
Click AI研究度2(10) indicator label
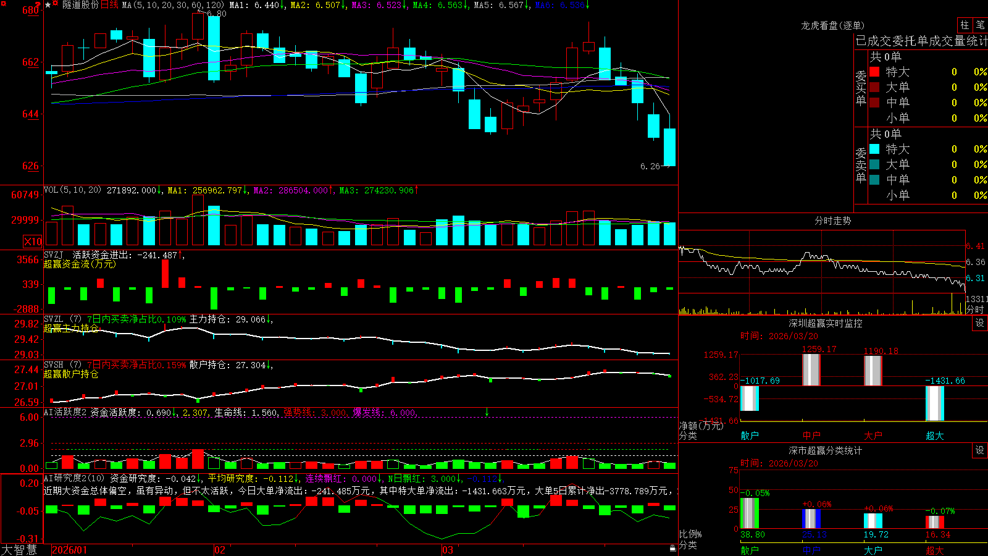[x=75, y=478]
